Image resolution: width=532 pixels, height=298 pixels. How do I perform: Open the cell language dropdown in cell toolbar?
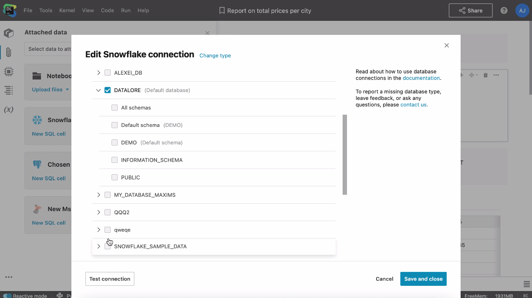click(x=473, y=75)
